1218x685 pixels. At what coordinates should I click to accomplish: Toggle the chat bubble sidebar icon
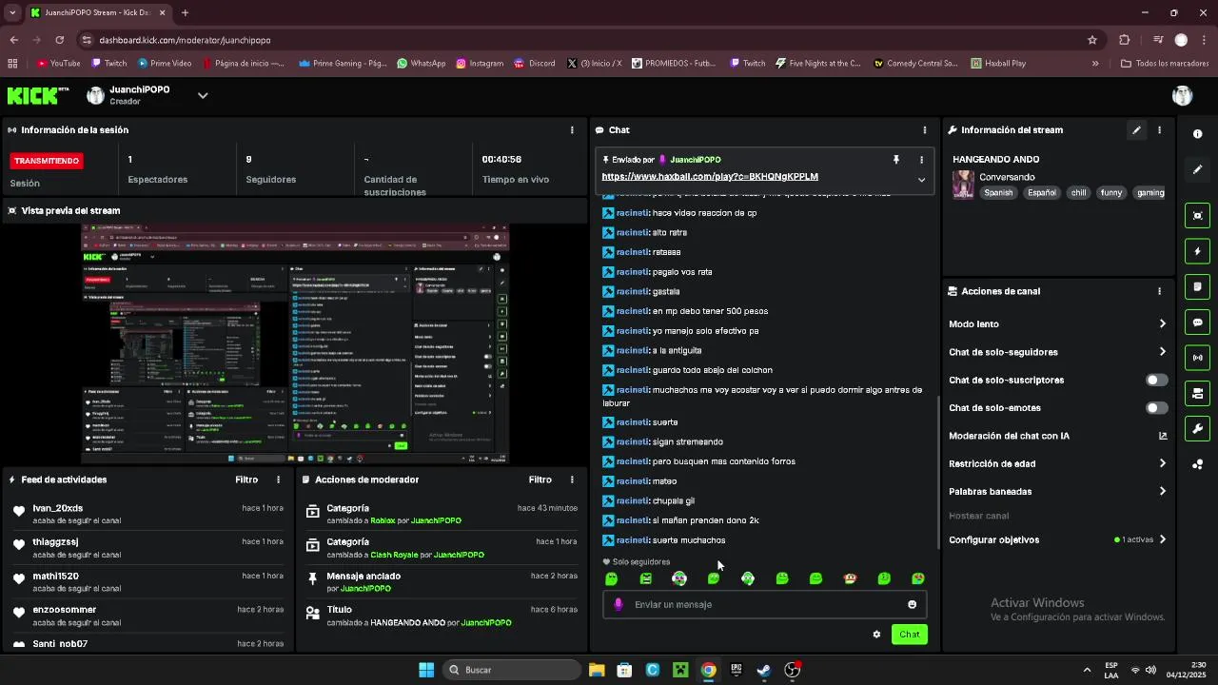pyautogui.click(x=1197, y=323)
